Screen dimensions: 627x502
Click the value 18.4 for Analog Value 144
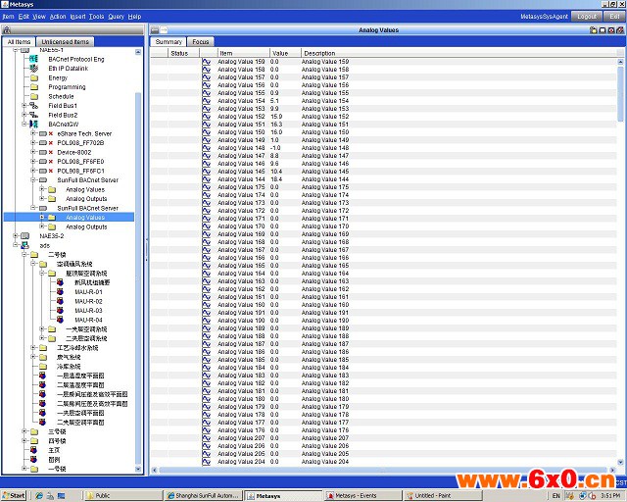click(x=276, y=179)
